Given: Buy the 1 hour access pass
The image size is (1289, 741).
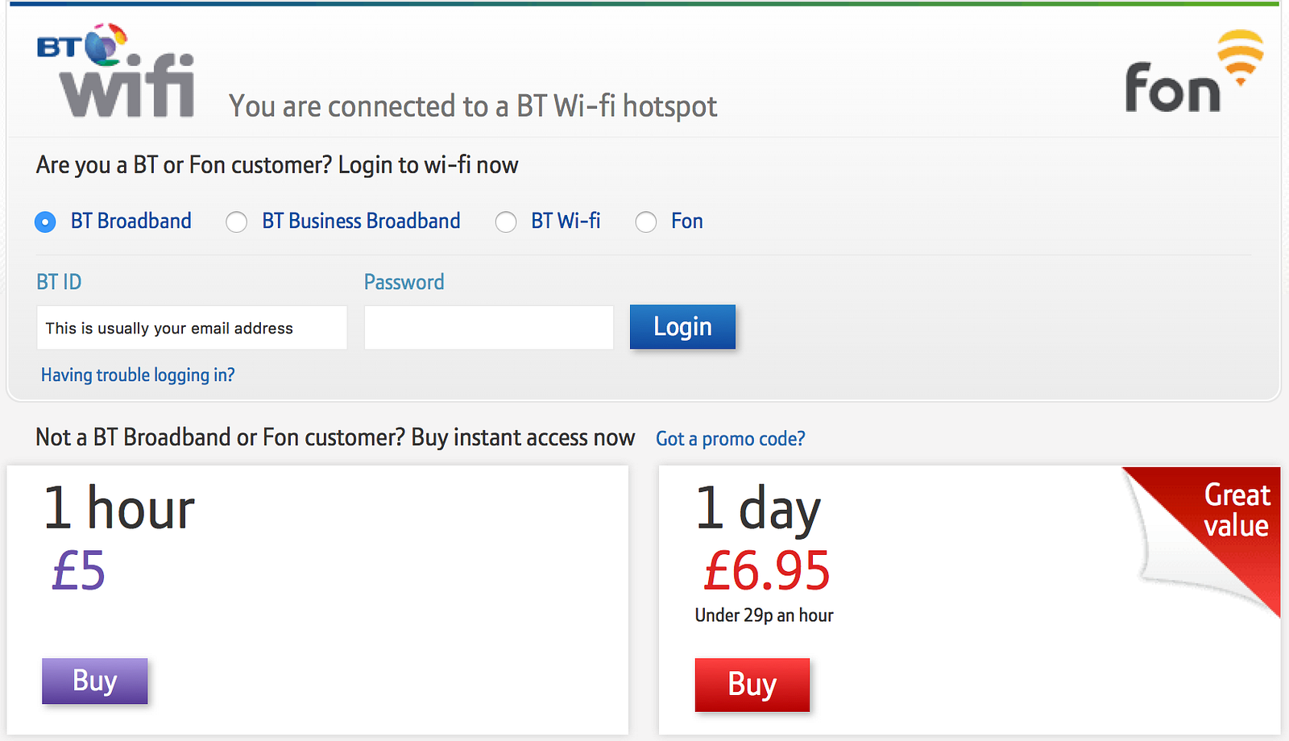Looking at the screenshot, I should tap(95, 681).
